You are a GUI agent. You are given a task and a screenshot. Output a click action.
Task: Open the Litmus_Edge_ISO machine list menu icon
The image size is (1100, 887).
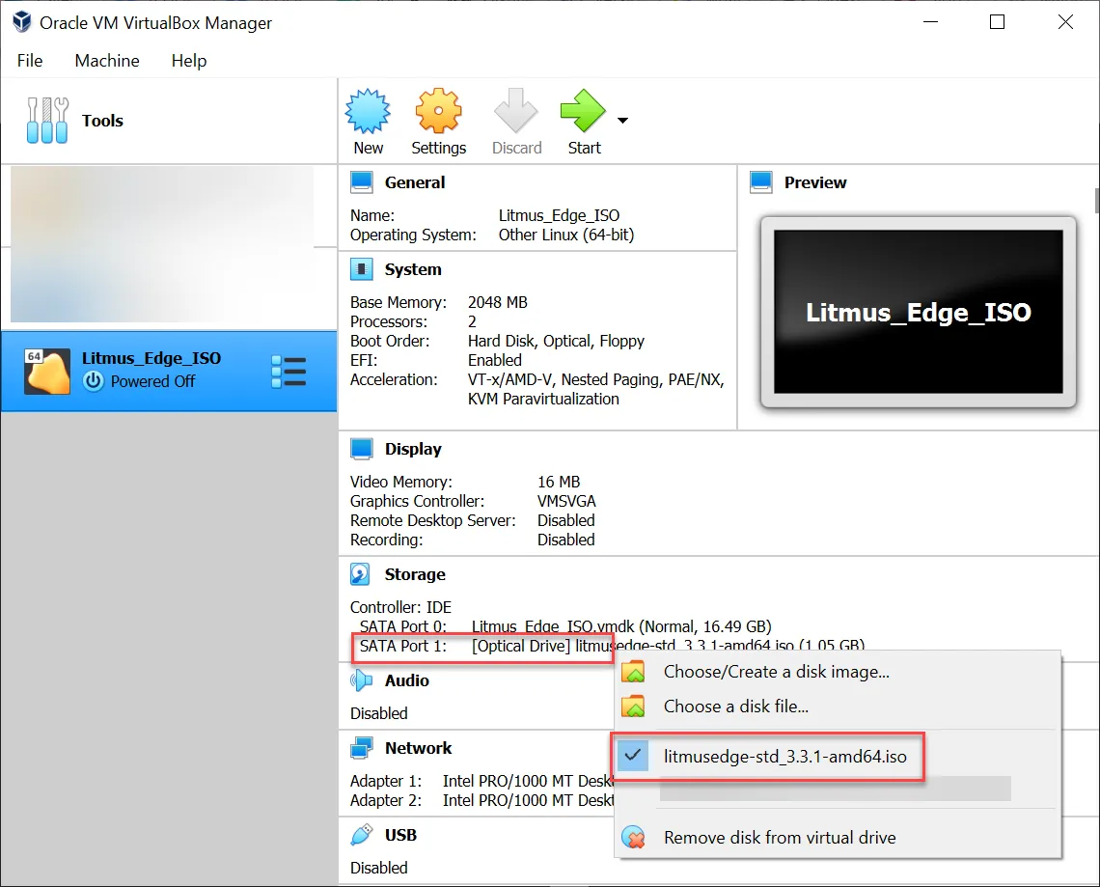[x=289, y=372]
